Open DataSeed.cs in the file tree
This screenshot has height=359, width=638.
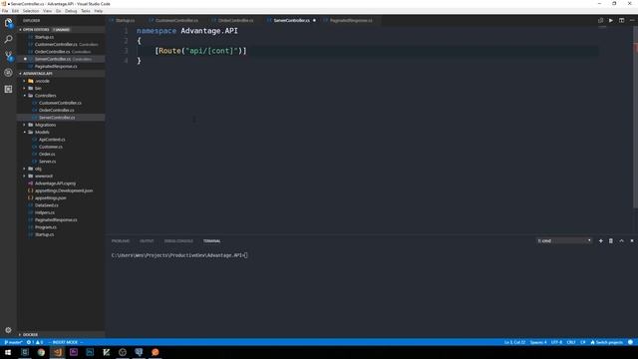[47, 205]
